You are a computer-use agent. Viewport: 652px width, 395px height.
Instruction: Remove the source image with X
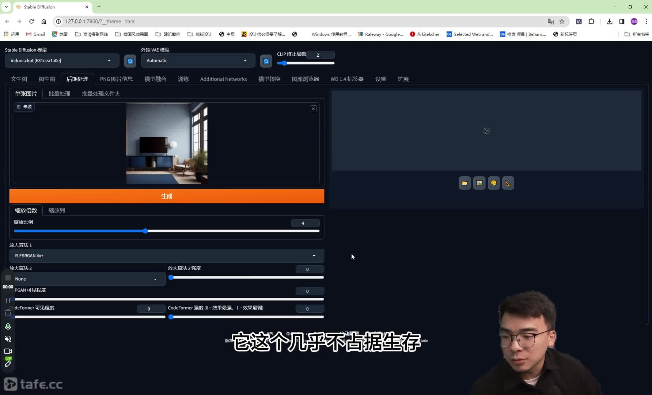point(313,109)
